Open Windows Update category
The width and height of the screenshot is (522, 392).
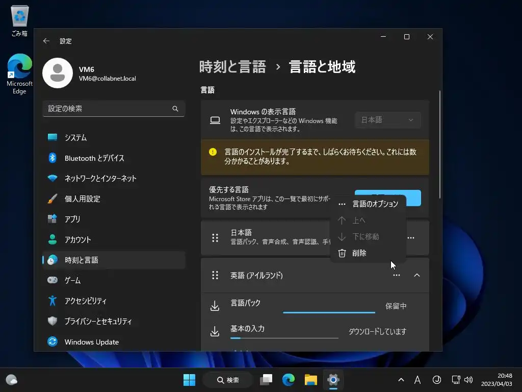click(x=114, y=341)
